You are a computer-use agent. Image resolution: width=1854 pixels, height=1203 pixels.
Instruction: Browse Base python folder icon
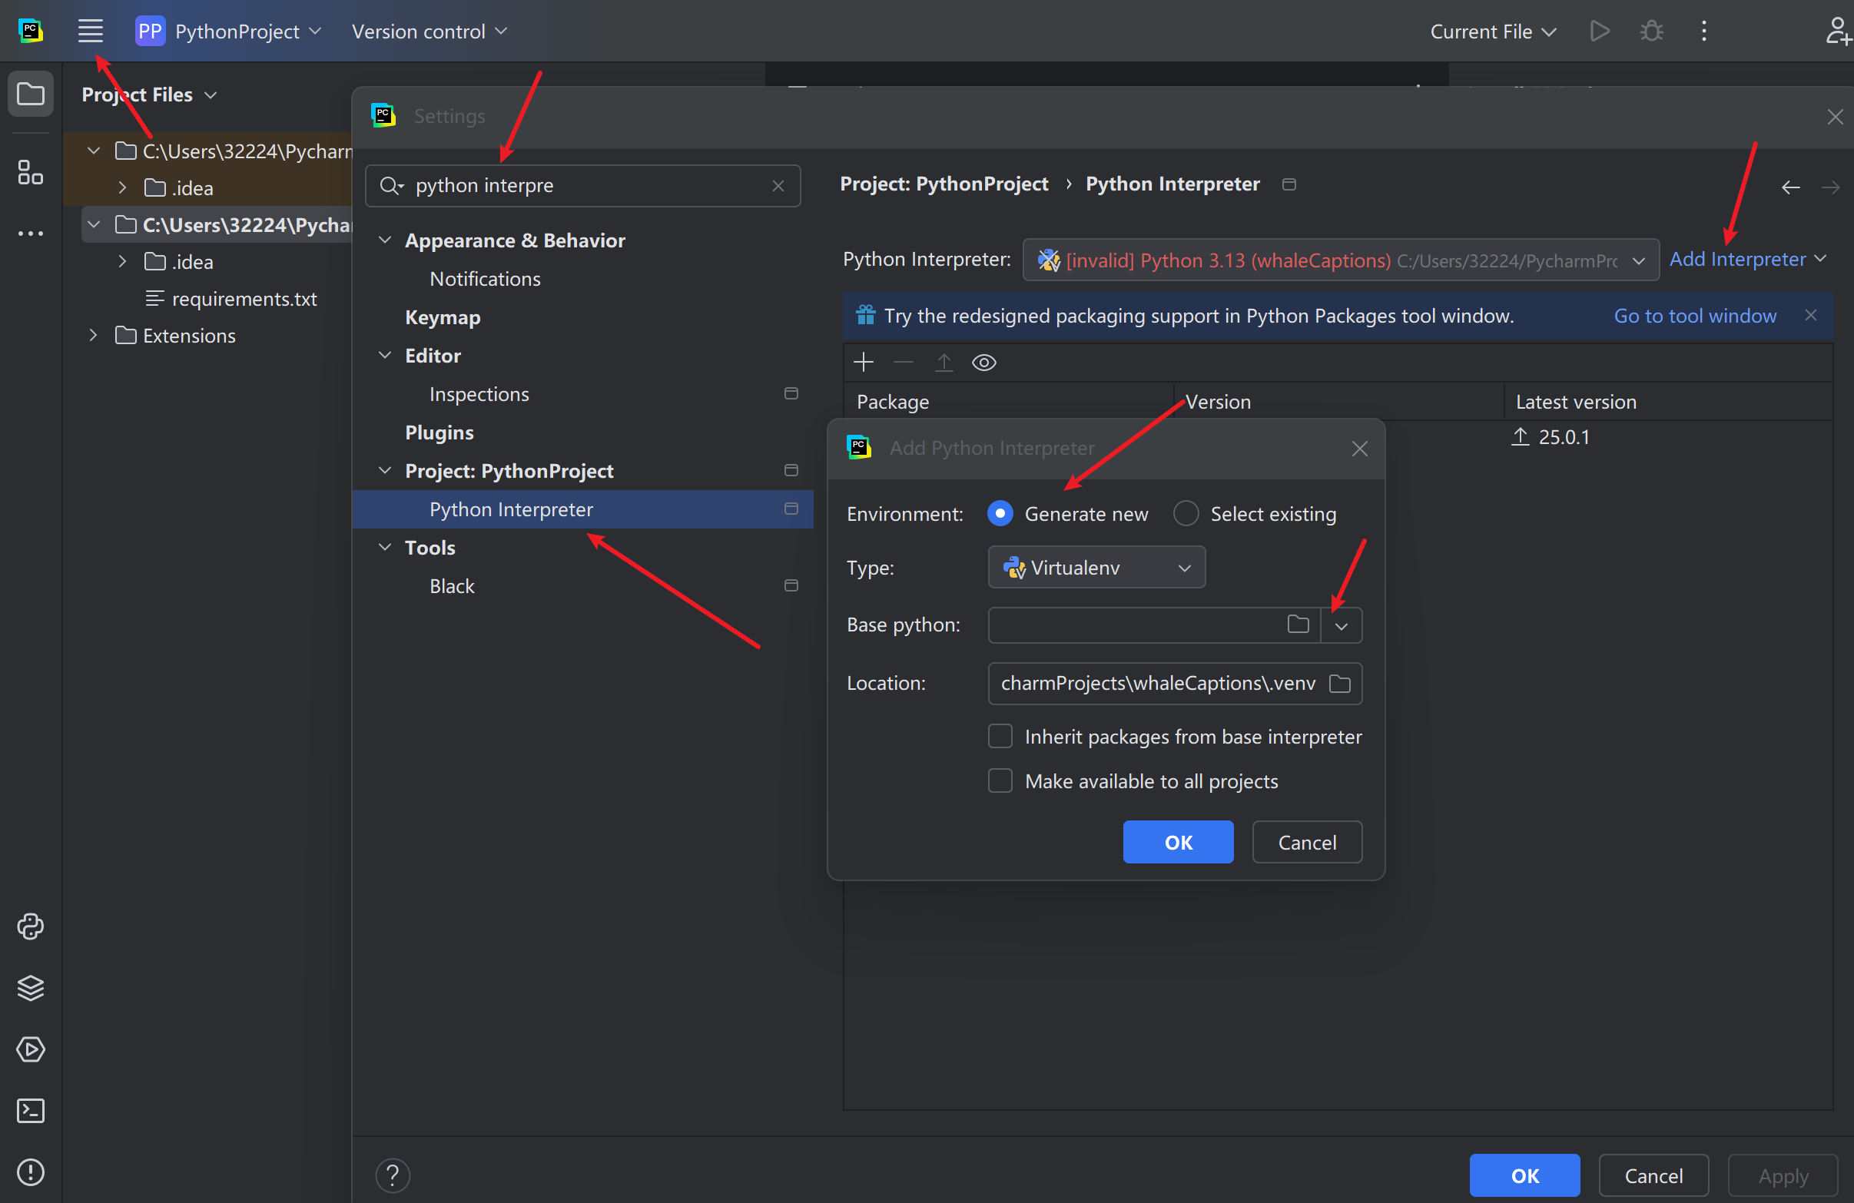point(1298,625)
